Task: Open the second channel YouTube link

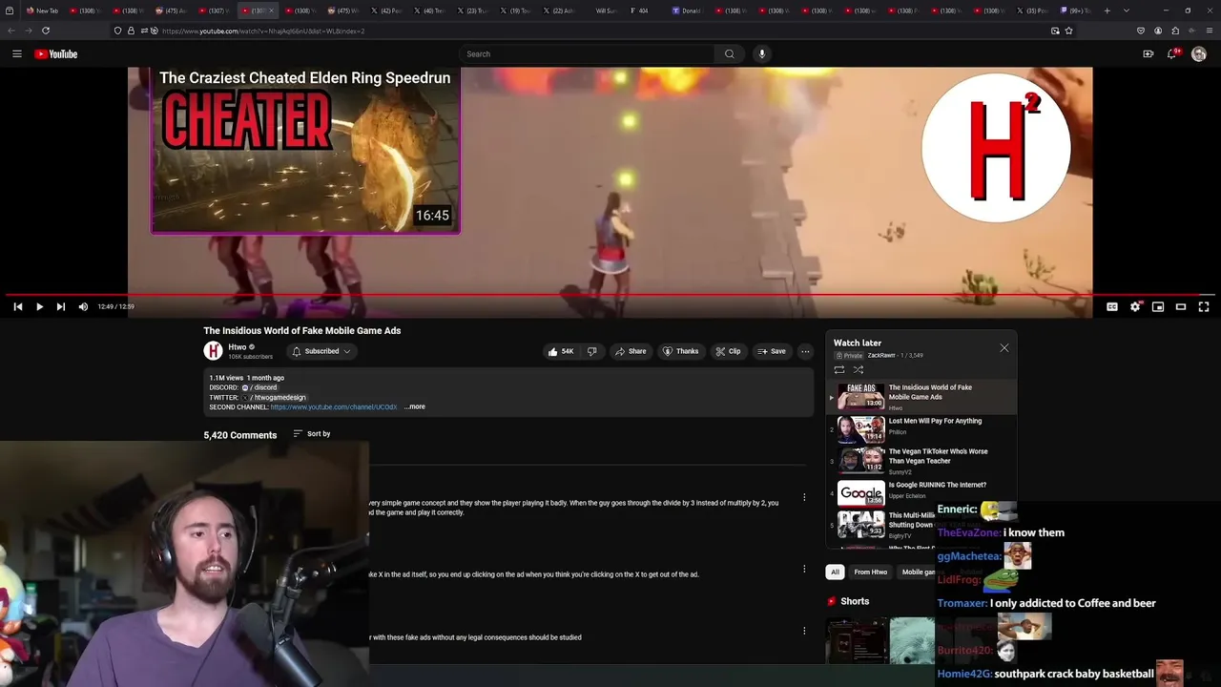Action: [334, 406]
